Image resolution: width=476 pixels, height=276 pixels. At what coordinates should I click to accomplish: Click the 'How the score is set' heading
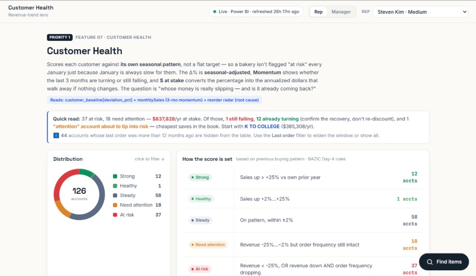[207, 159]
